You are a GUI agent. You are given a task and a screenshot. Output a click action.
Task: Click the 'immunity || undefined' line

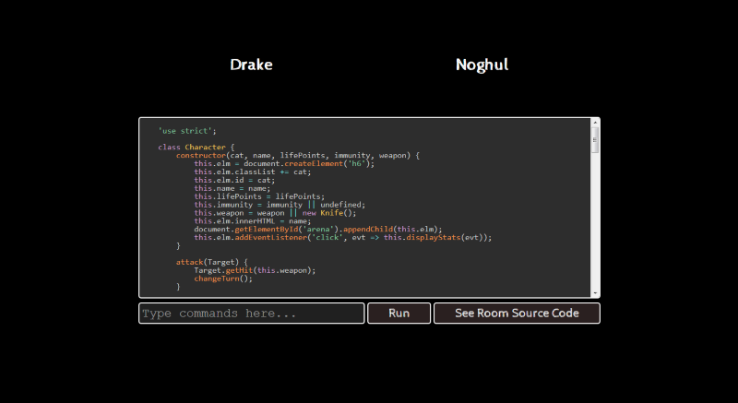[x=280, y=205]
